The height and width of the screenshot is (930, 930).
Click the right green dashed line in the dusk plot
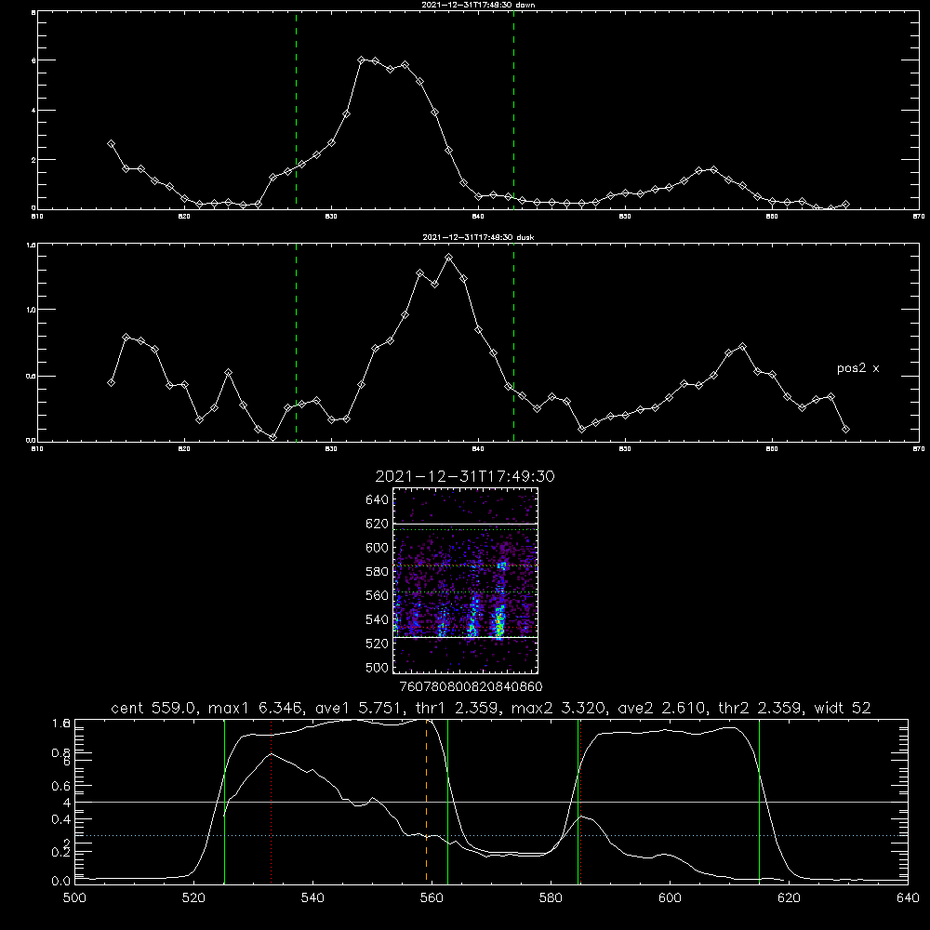513,342
